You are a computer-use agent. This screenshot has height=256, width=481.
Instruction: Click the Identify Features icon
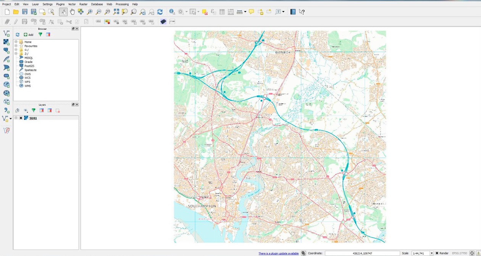coord(171,11)
